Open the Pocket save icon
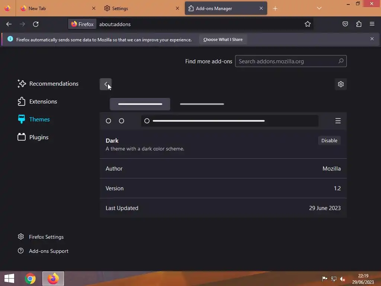The height and width of the screenshot is (286, 381). pyautogui.click(x=345, y=24)
